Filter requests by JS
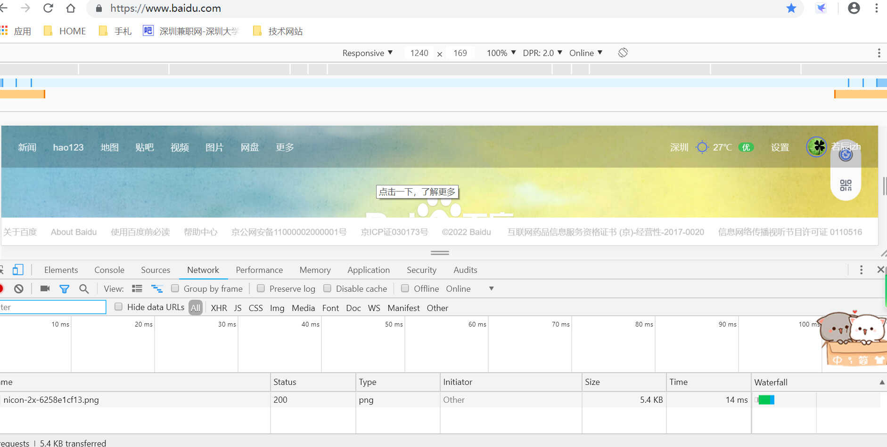887x447 pixels. coord(238,308)
